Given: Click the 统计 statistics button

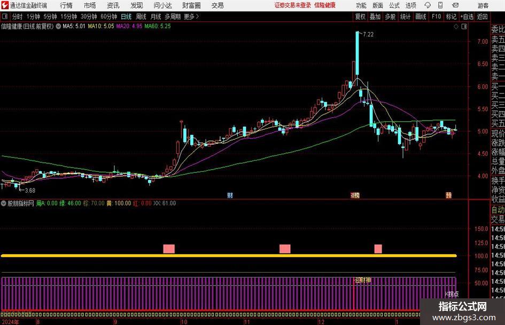Looking at the screenshot, I should click(x=405, y=17).
